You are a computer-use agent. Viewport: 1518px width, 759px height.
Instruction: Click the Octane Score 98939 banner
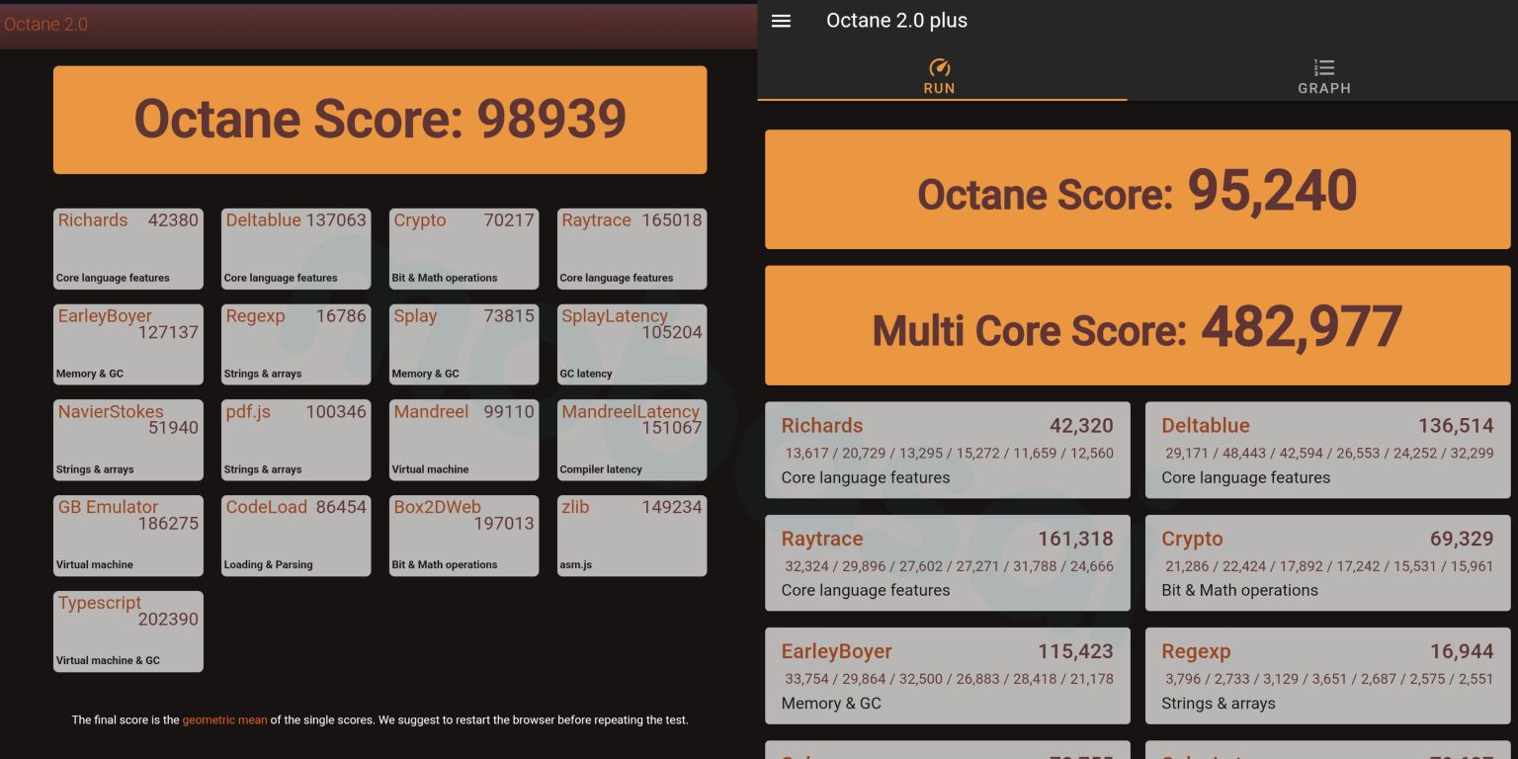point(380,119)
